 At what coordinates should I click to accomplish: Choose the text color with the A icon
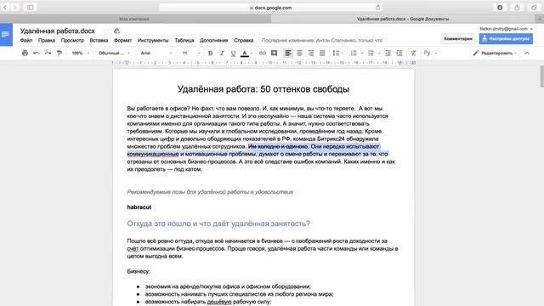(245, 53)
